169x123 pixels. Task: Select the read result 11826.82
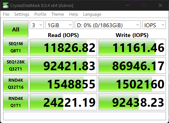[x=63, y=47]
